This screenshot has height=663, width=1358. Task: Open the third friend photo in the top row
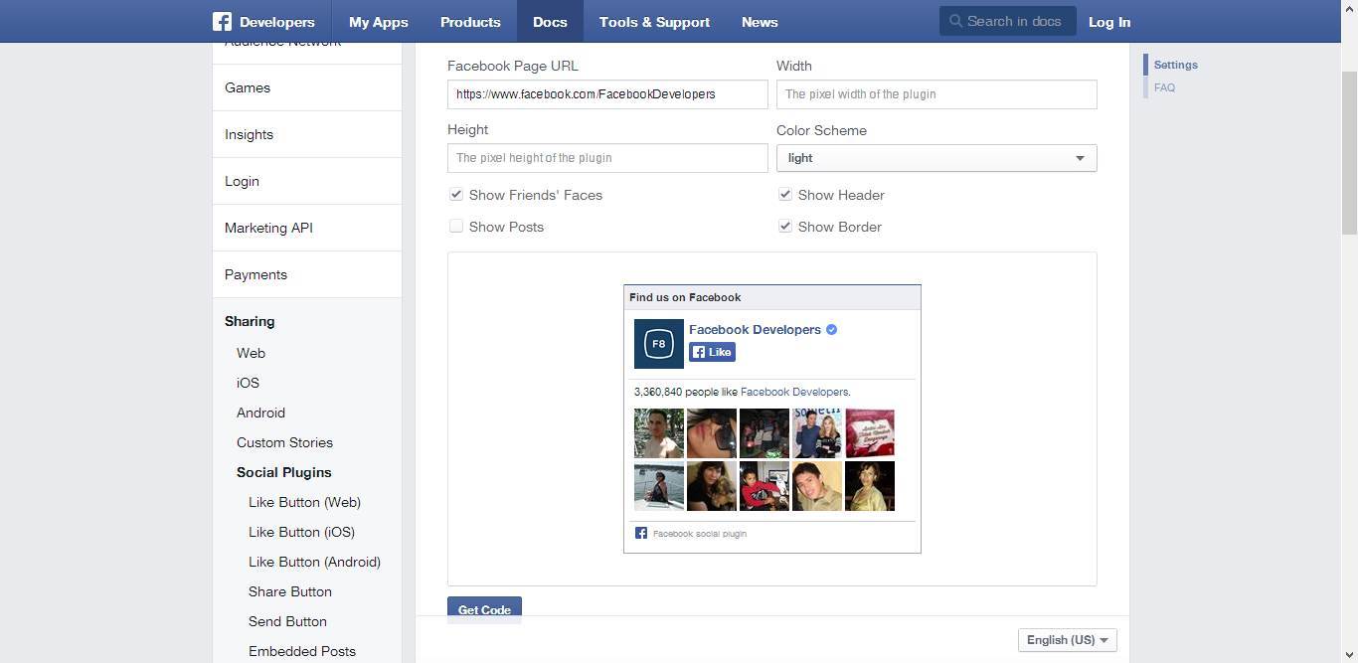click(x=764, y=433)
